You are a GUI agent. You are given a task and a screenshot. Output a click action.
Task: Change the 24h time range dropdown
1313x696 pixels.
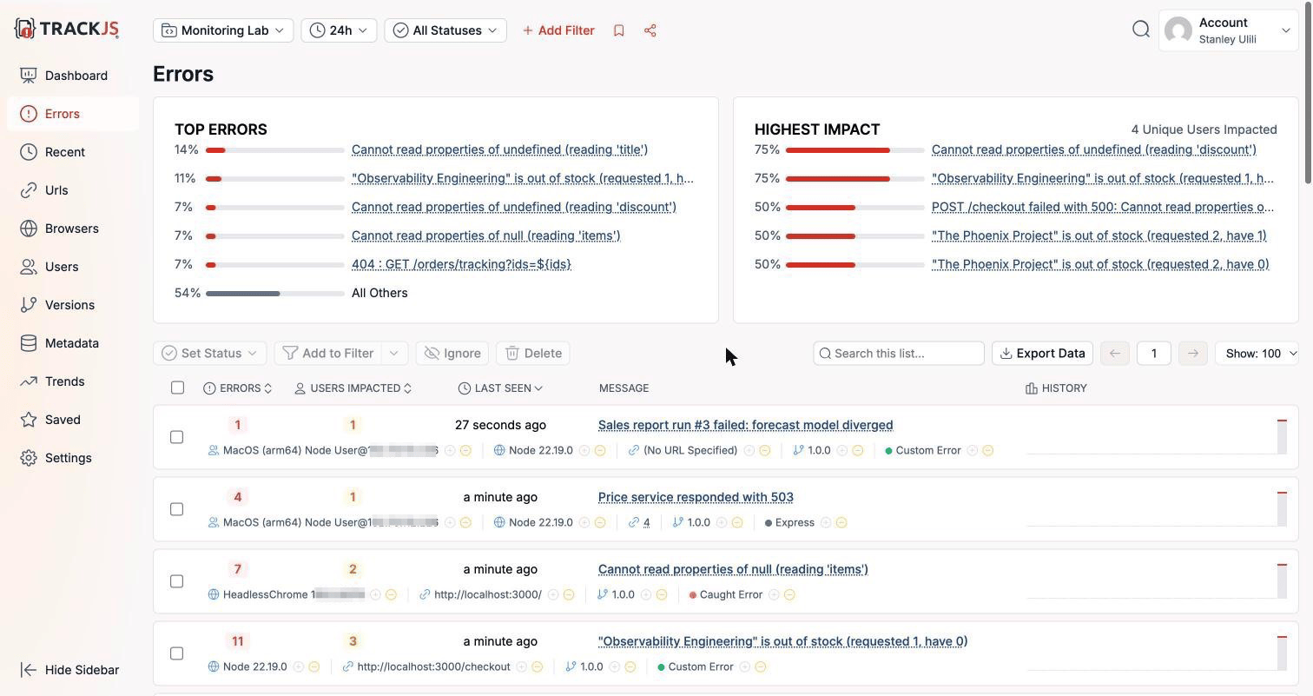(339, 30)
